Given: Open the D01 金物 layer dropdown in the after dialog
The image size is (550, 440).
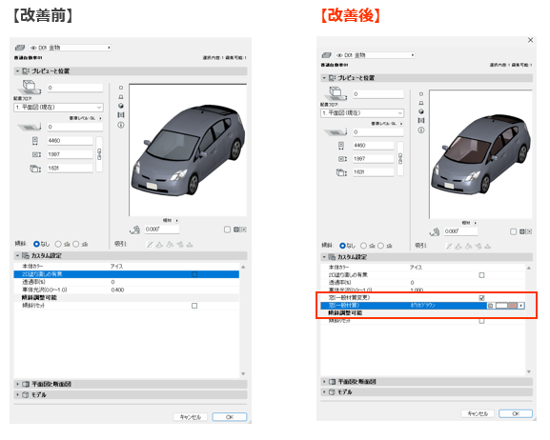Looking at the screenshot, I should [x=375, y=55].
